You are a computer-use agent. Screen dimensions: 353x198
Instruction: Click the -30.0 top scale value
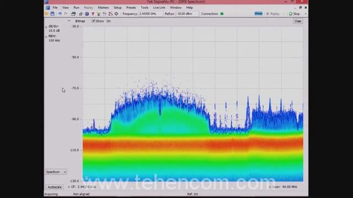pyautogui.click(x=75, y=26)
